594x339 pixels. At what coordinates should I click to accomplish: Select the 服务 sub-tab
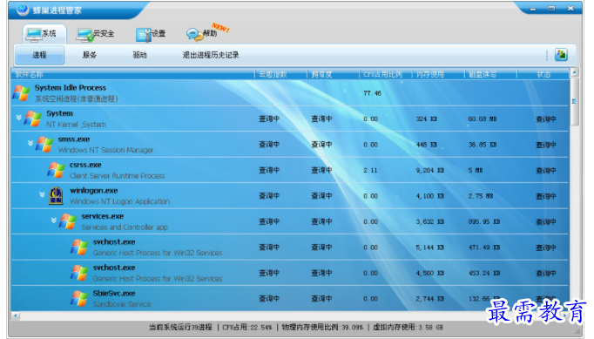90,55
